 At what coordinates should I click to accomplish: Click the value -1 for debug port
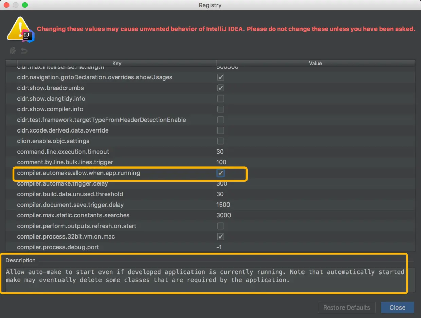pos(219,247)
